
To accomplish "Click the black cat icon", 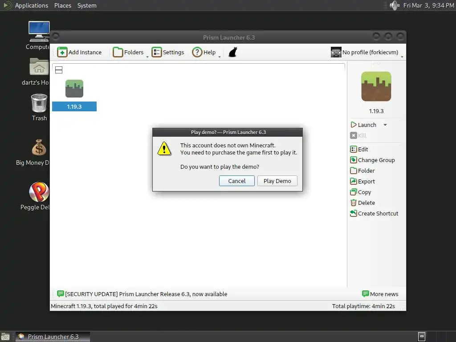I will tap(233, 53).
